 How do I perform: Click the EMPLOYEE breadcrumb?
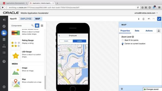pyautogui.click(x=26, y=19)
